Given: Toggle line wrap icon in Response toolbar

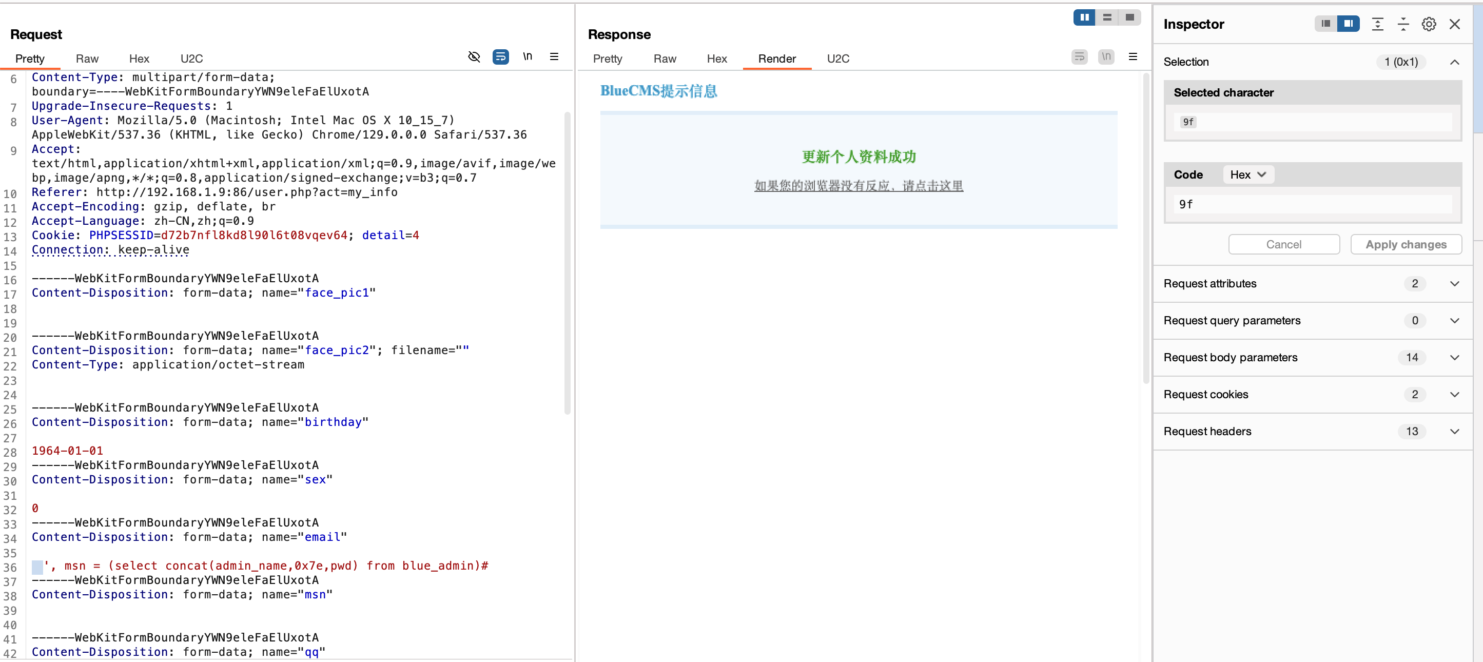Looking at the screenshot, I should pos(1079,57).
